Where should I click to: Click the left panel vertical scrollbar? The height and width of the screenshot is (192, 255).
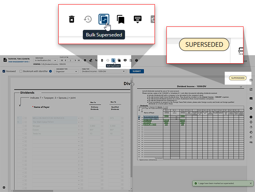(131, 128)
